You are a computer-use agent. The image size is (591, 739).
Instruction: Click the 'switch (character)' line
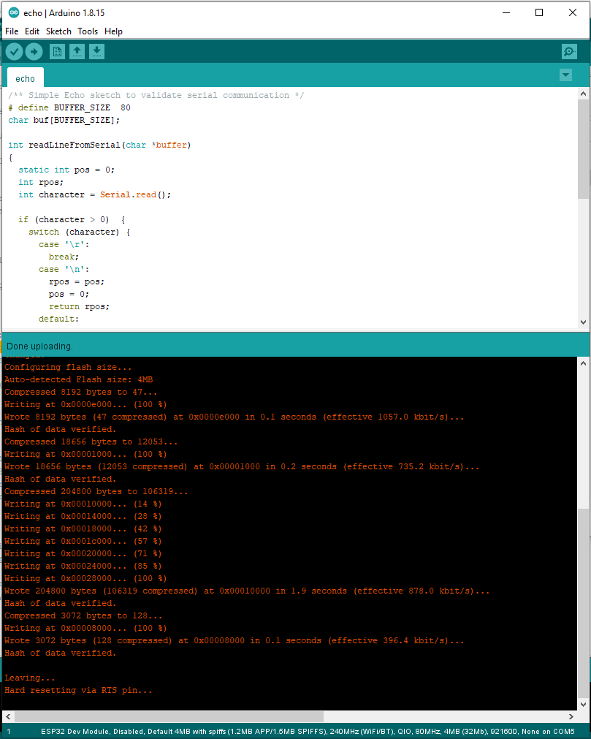click(x=79, y=232)
